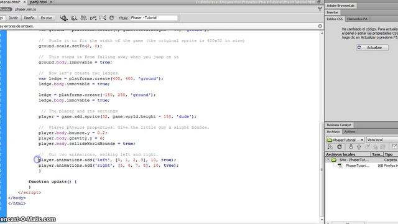The image size is (398, 224).
Task: Open the phaser.min.js related file
Action: [x=25, y=9]
